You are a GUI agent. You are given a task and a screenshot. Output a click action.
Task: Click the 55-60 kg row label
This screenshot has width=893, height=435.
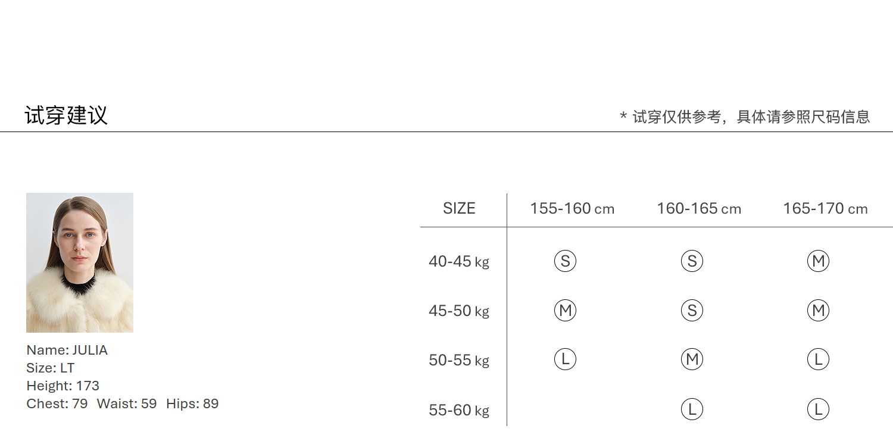(x=458, y=410)
